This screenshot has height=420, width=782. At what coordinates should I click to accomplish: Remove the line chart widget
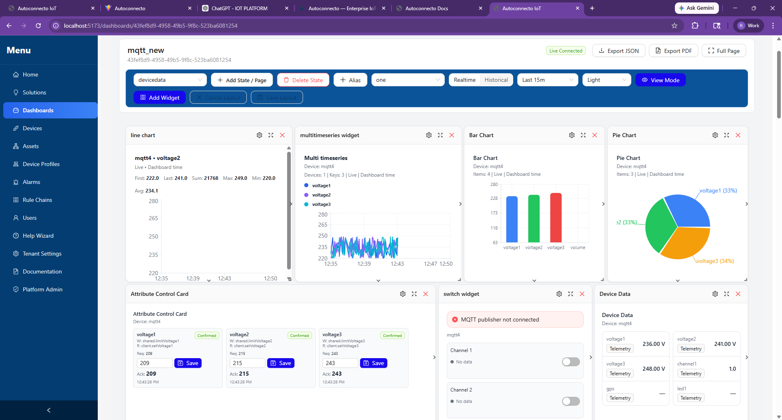click(x=282, y=135)
